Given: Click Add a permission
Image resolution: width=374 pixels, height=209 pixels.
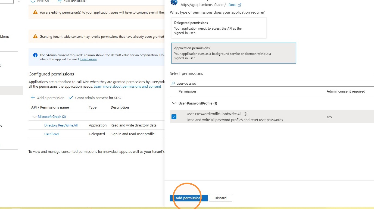Looking at the screenshot, I should click(x=48, y=98).
